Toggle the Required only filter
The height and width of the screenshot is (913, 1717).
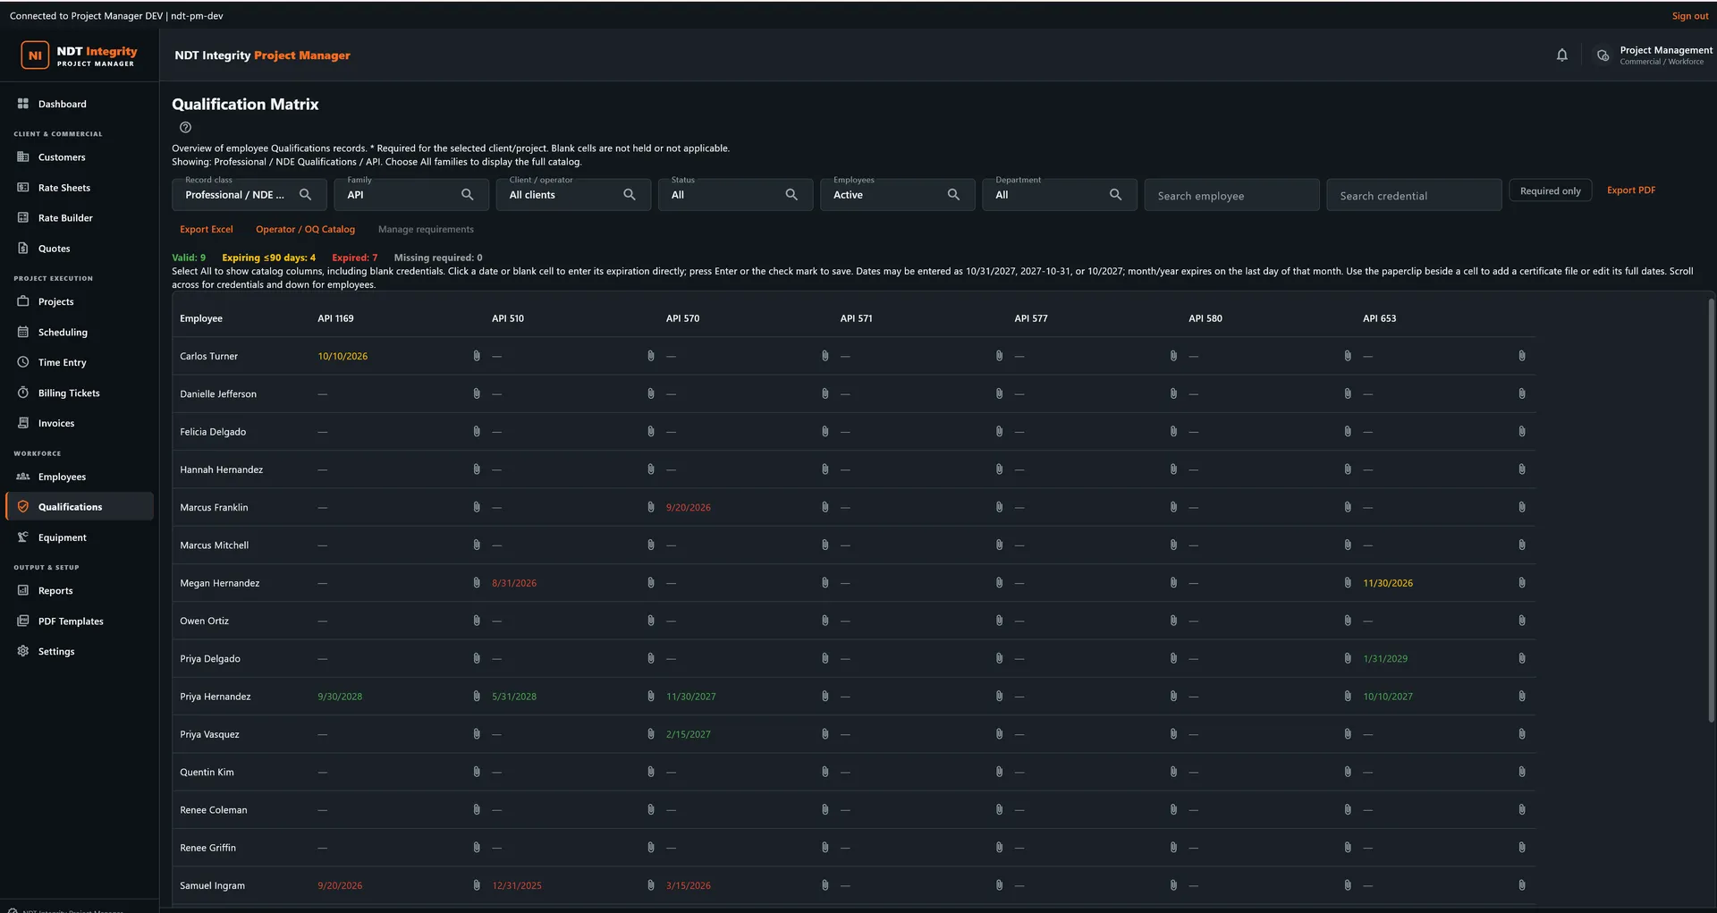point(1550,190)
